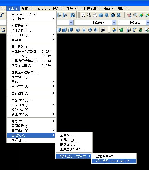Open the 工具(T) menu

[13, 9]
